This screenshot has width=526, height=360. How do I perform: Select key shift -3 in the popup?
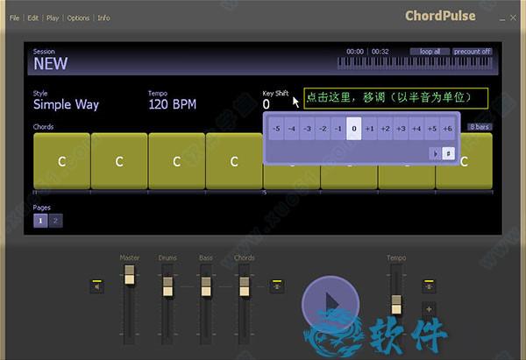[307, 129]
